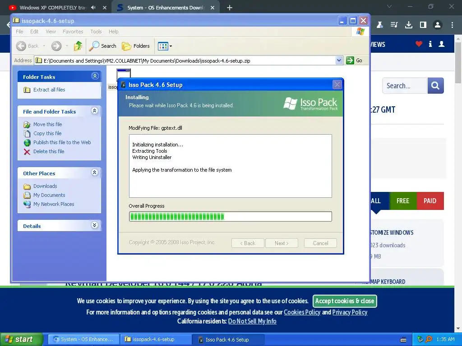
Task: Click the Cancel button in Isso Pack Setup
Action: [320, 243]
